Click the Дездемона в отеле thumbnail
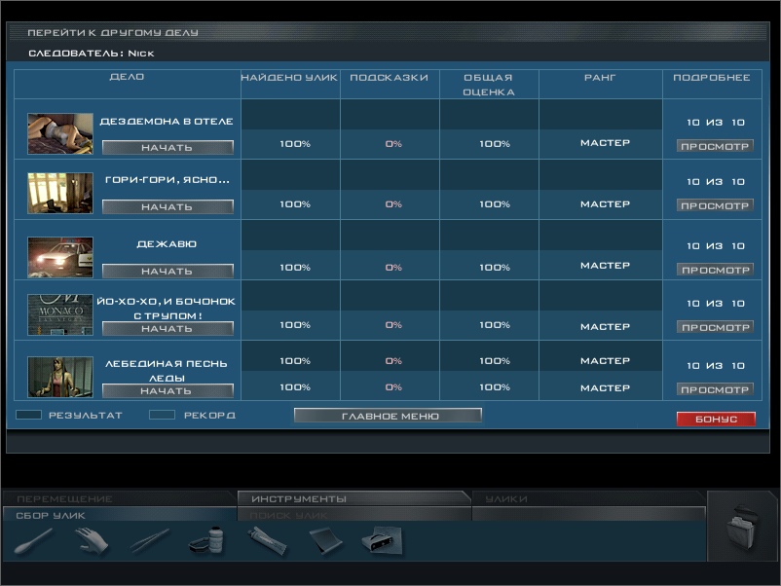This screenshot has height=586, width=781. (60, 133)
